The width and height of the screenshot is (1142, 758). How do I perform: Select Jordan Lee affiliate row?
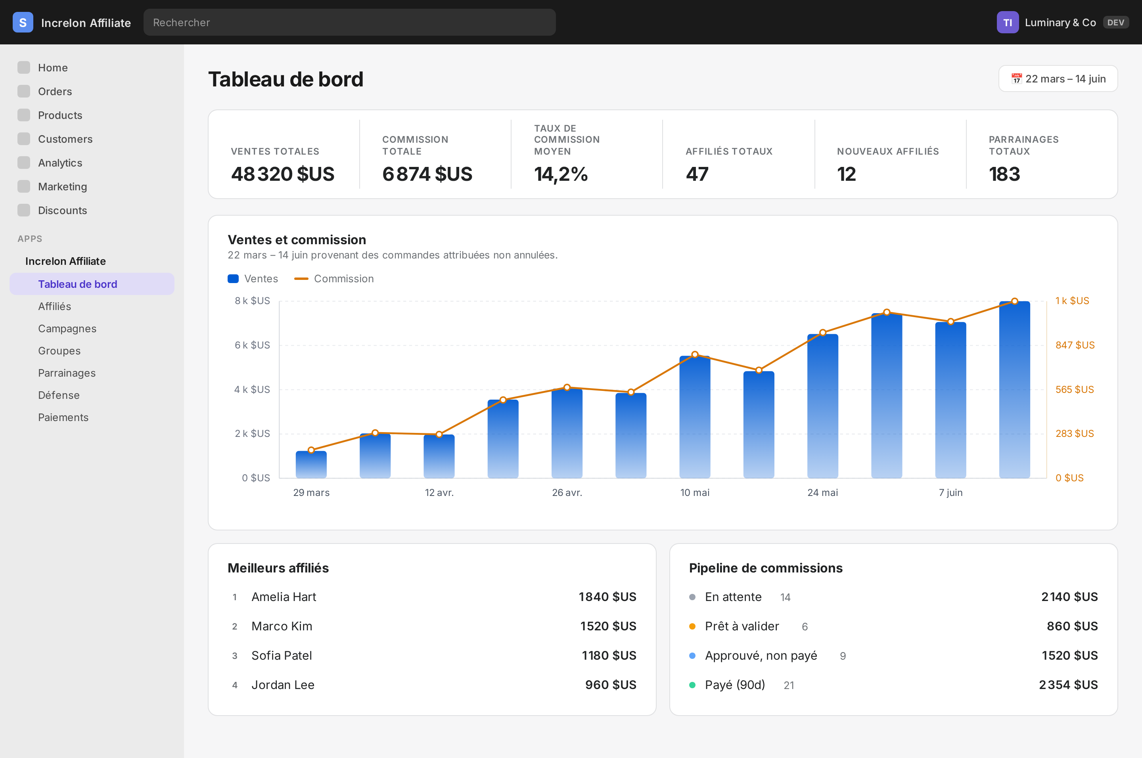[x=432, y=685]
